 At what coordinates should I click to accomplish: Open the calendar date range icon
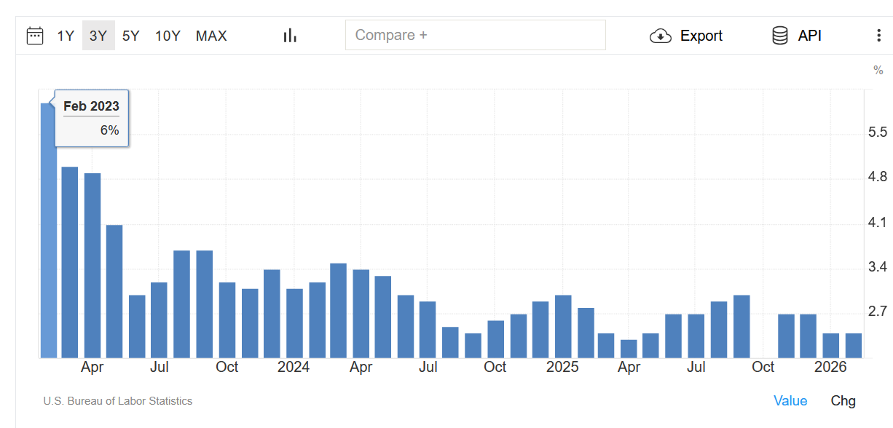tap(35, 36)
